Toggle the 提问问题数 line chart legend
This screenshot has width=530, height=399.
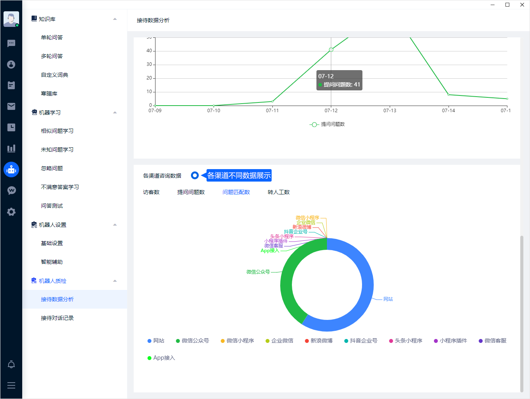pos(327,124)
